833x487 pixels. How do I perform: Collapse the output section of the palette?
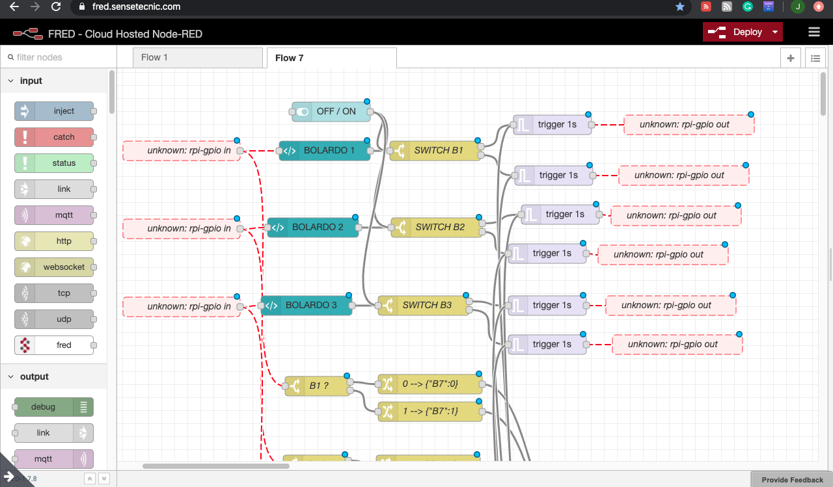point(10,376)
